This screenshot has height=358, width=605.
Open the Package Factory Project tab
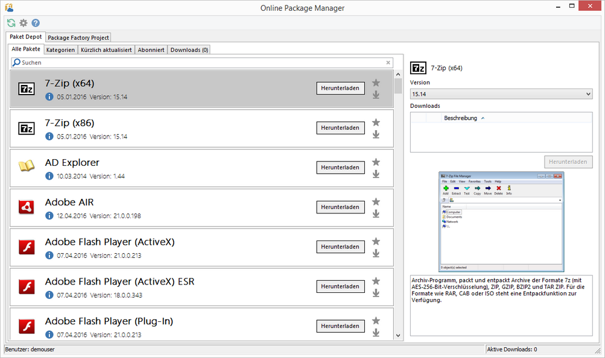[78, 38]
